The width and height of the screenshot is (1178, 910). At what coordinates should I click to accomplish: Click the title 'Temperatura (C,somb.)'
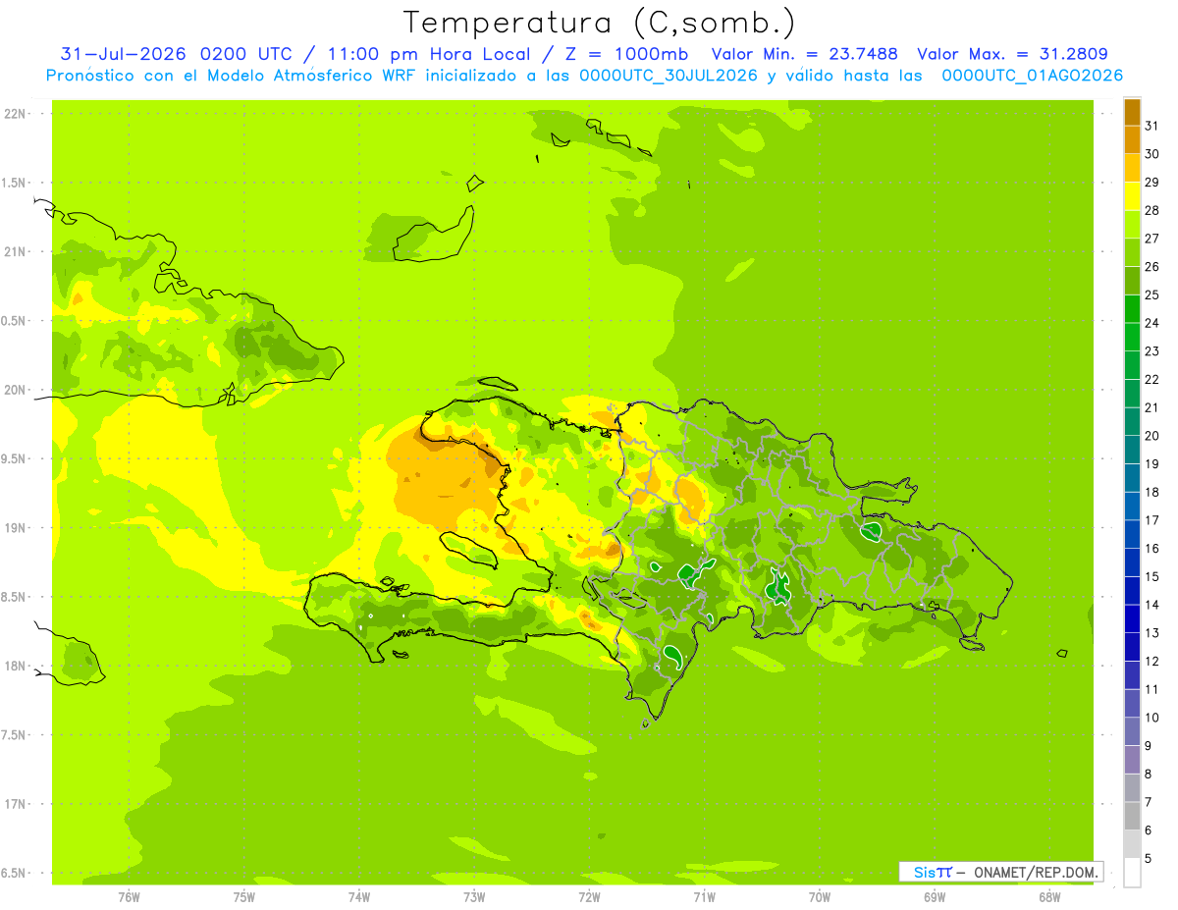click(x=598, y=24)
